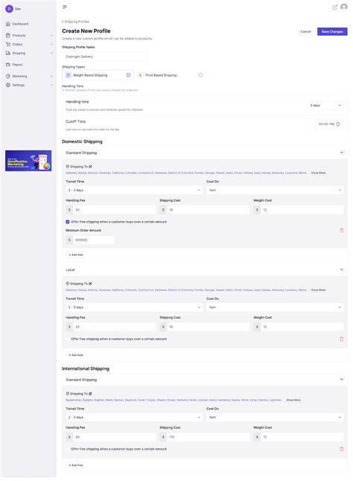Open International Transit Time dropdown
Viewport: 353px width, 481px height.
coord(134,418)
